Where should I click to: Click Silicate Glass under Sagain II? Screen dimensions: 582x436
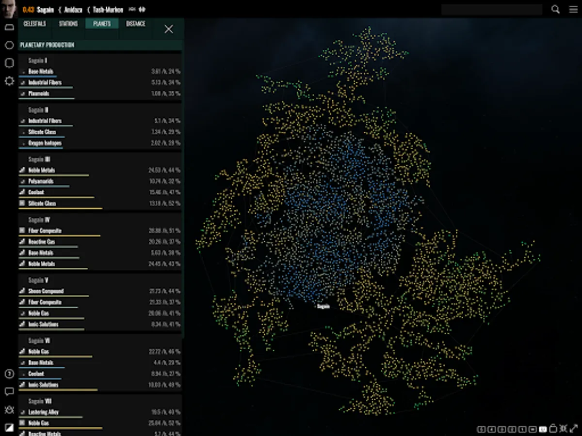[x=42, y=132]
